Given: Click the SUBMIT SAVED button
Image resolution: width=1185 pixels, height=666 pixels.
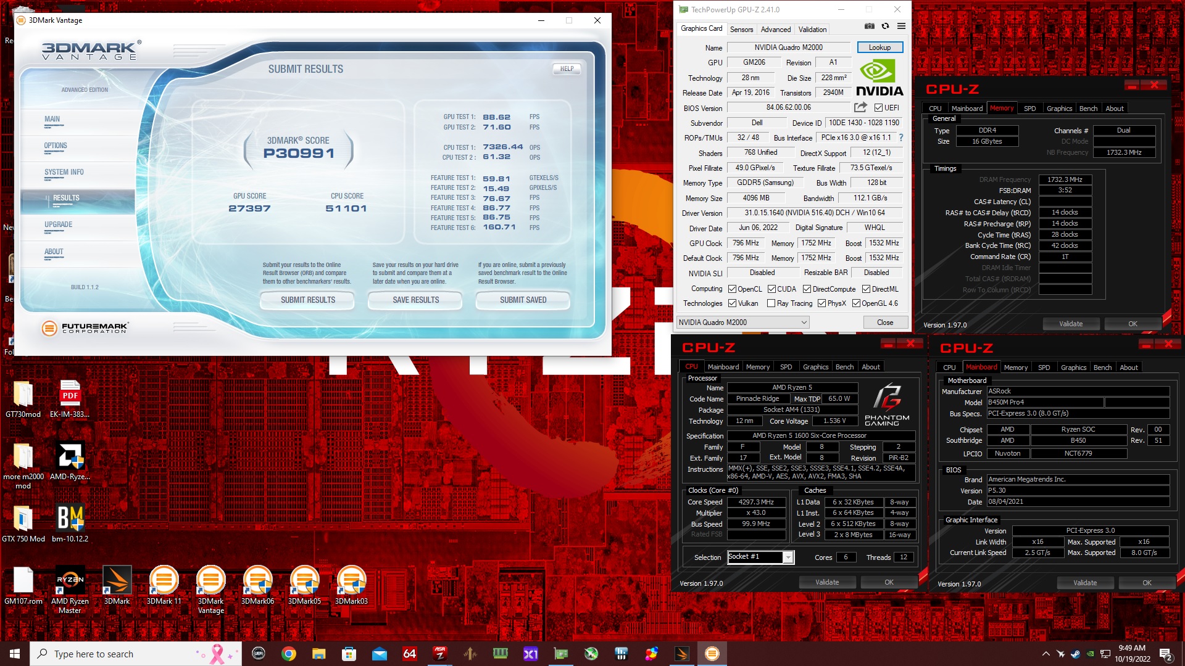Looking at the screenshot, I should pos(523,300).
